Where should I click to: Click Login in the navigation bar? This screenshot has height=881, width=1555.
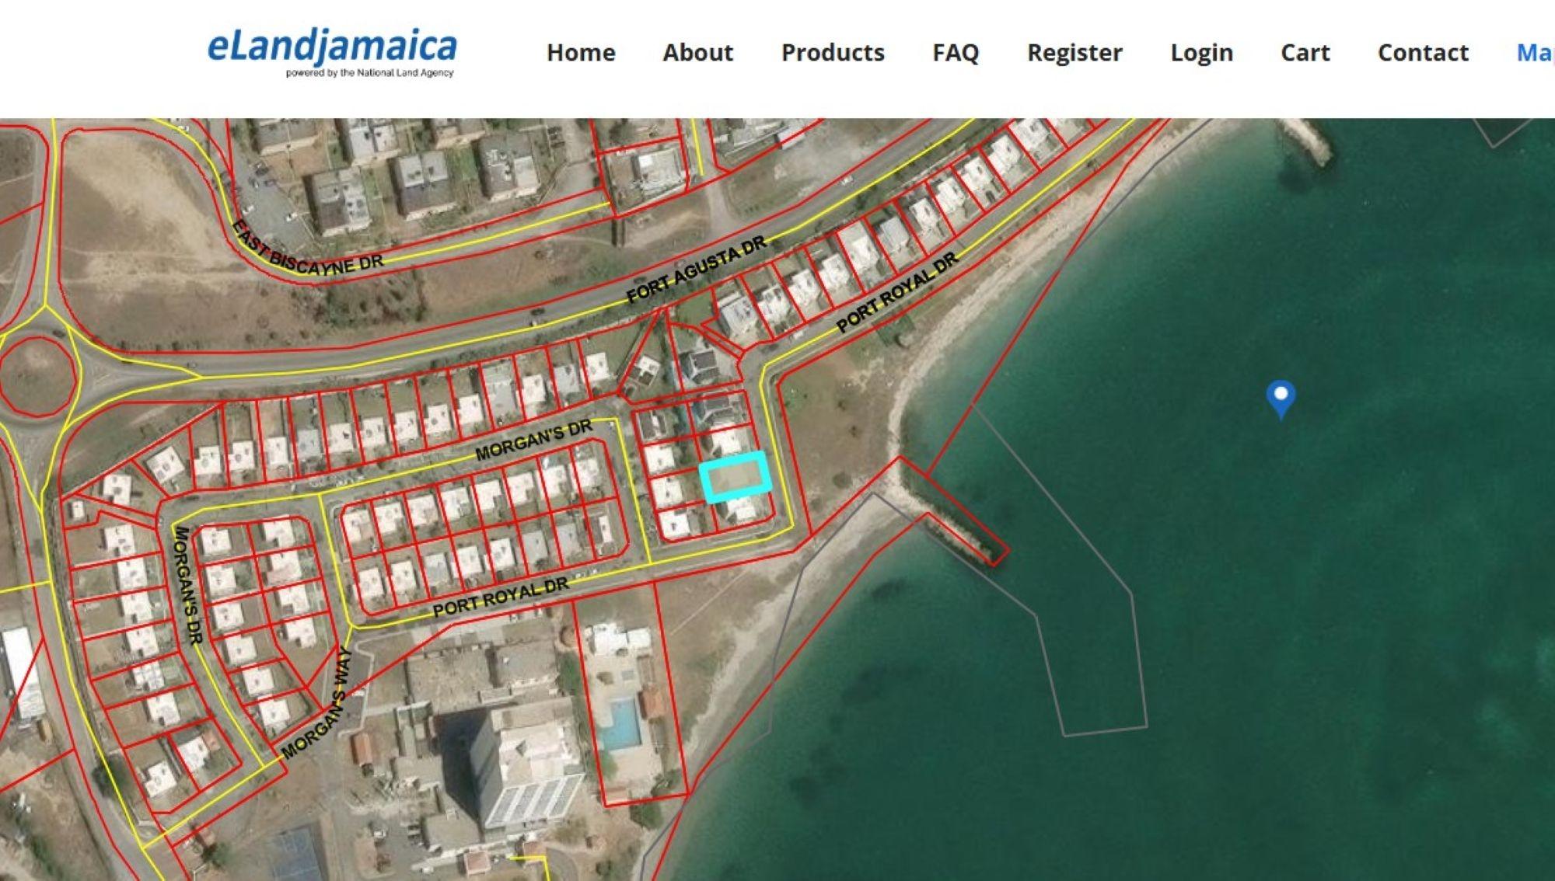tap(1201, 53)
